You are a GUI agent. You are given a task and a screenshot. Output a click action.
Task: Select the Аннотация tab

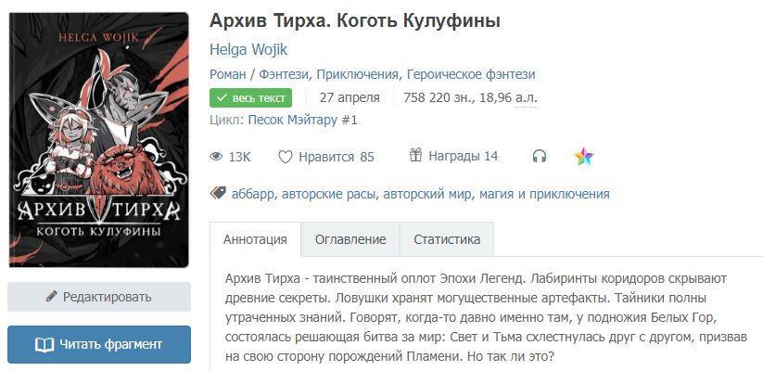pos(255,239)
